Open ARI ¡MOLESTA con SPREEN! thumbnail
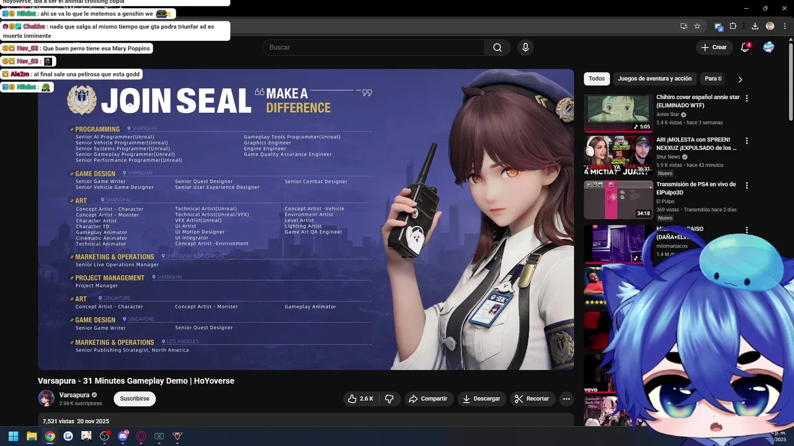The width and height of the screenshot is (794, 446). (x=618, y=155)
